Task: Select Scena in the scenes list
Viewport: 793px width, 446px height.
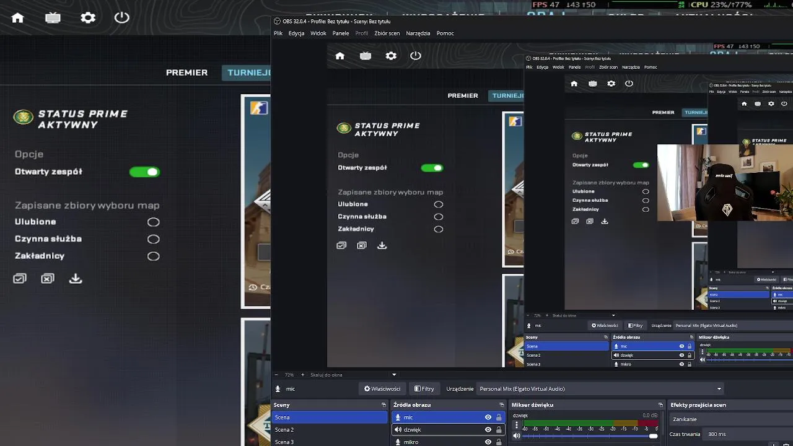Action: 330,418
